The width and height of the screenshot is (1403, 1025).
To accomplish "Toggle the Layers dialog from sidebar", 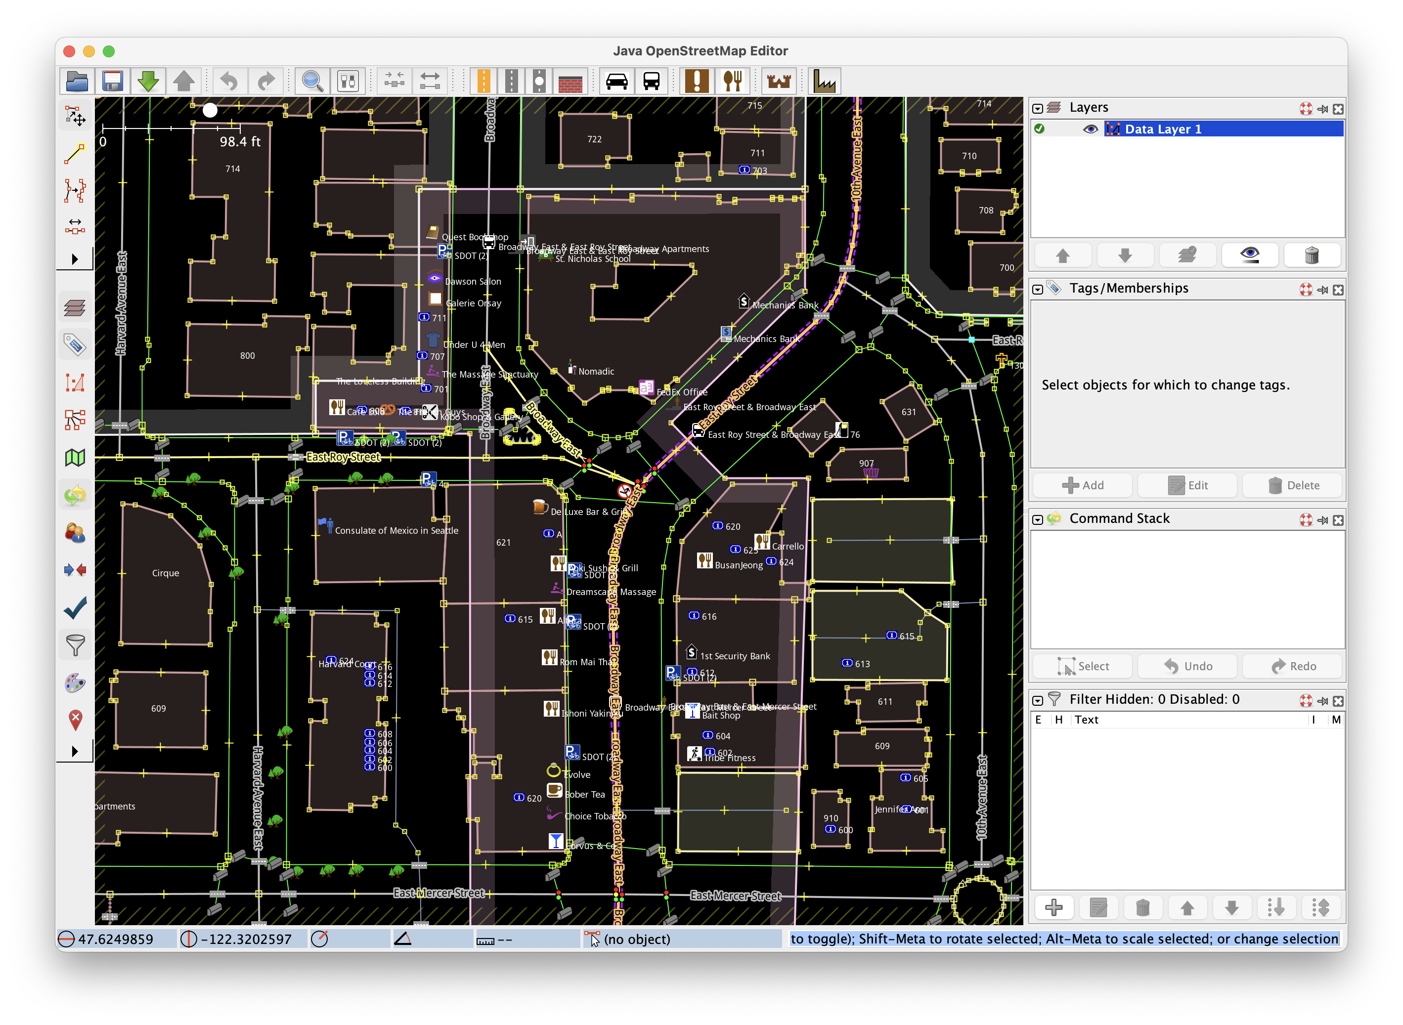I will (x=75, y=308).
